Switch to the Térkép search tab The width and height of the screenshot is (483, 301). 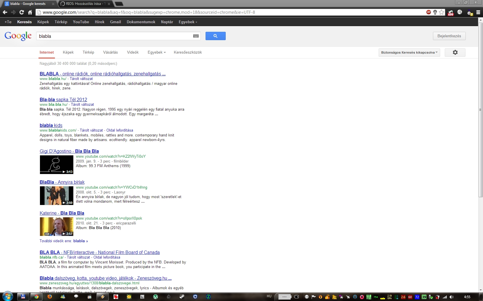point(88,52)
